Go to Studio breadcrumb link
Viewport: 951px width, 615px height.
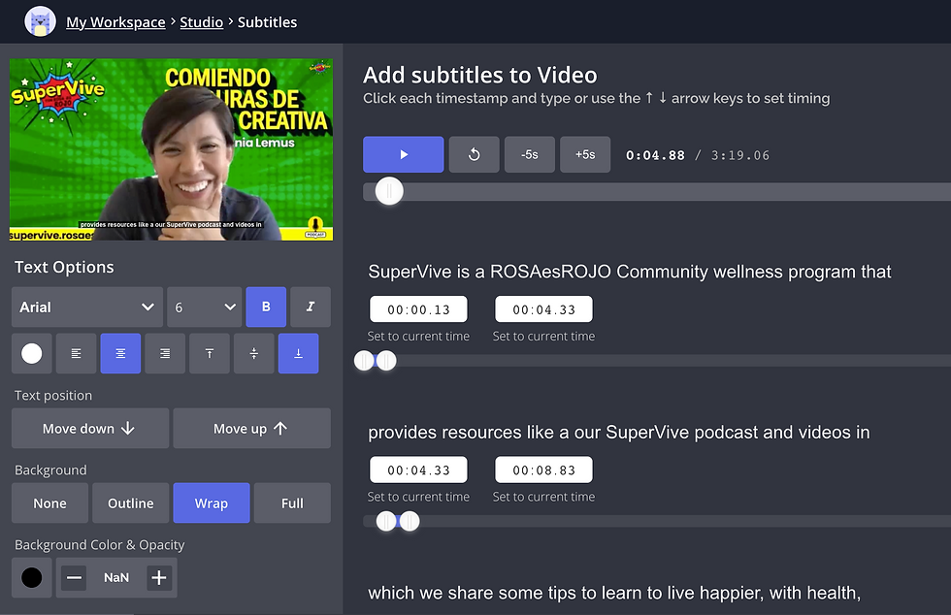[x=202, y=22]
